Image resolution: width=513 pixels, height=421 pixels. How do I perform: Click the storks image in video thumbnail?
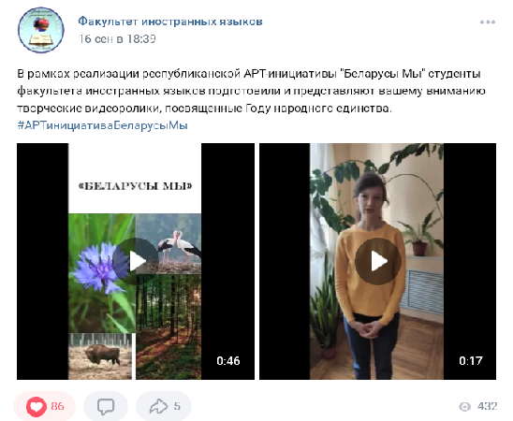coord(169,243)
